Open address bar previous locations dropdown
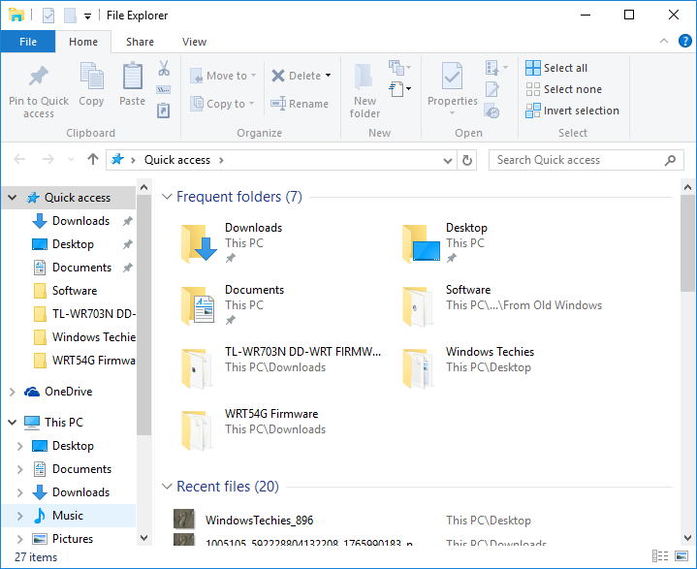 coord(448,161)
